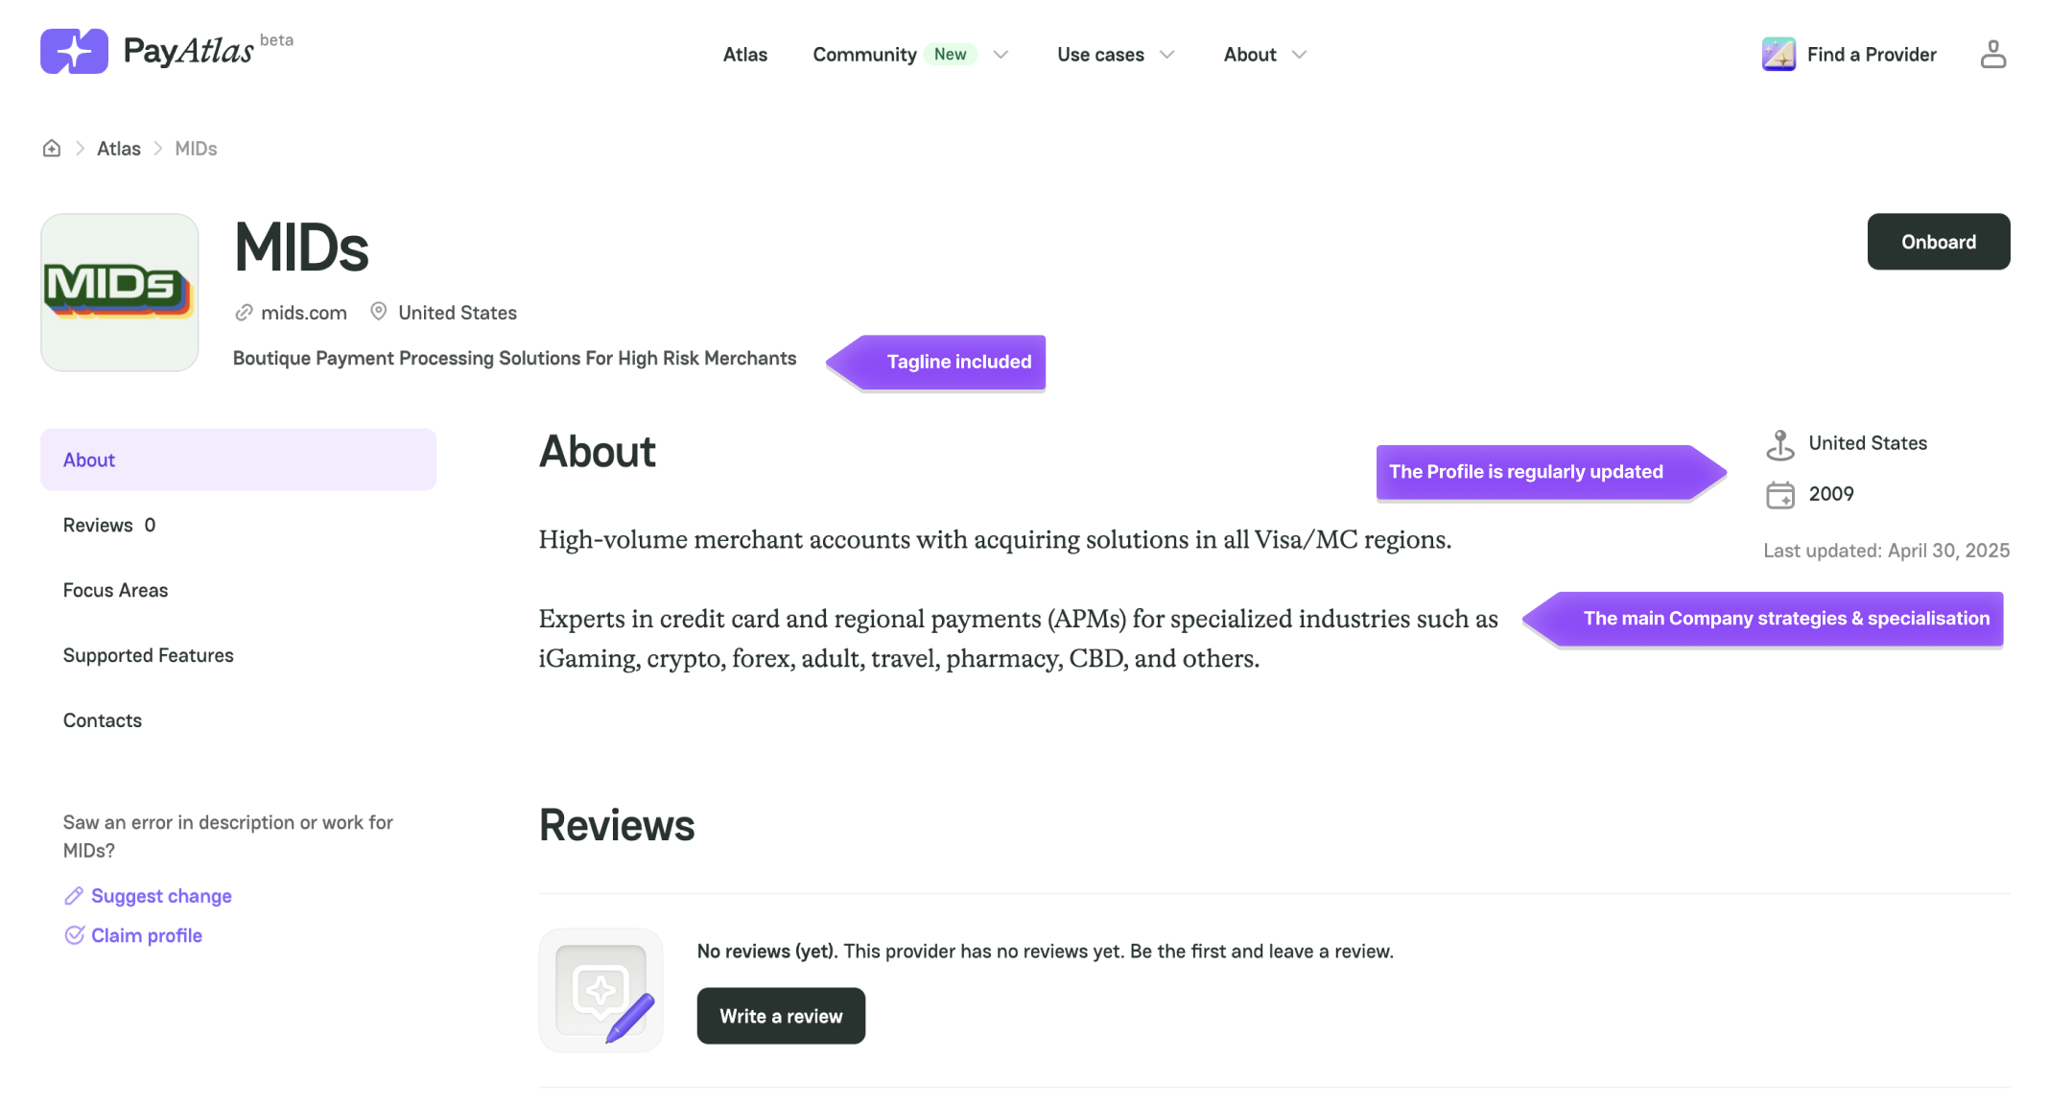Click the pencil icon beside Suggest change
Image resolution: width=2049 pixels, height=1107 pixels.
(x=74, y=895)
